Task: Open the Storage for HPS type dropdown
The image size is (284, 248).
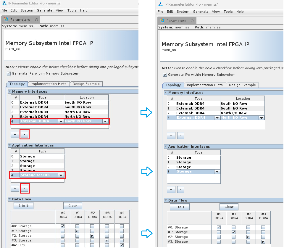Action: coord(61,175)
